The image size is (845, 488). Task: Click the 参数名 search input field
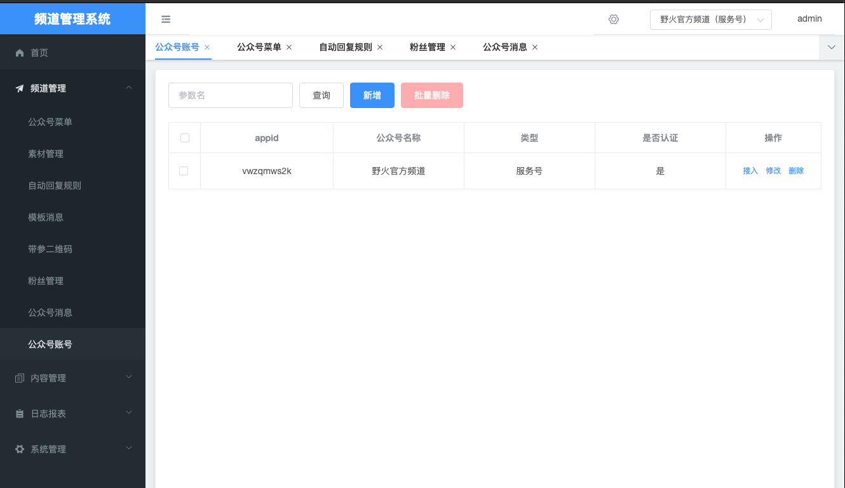point(230,95)
